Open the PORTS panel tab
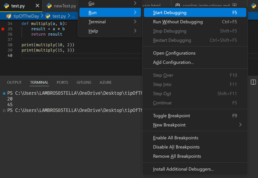Screen dimensions: 258x178 (x=62, y=82)
